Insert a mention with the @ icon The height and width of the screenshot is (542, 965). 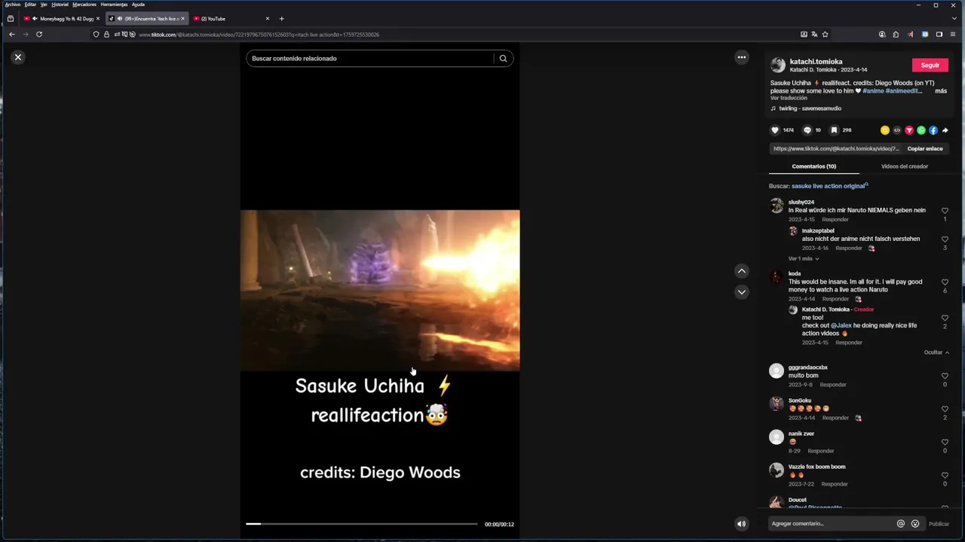(901, 524)
